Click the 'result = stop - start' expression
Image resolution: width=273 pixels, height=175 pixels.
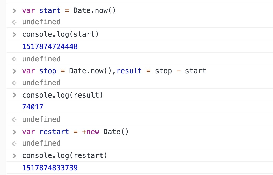pos(161,71)
